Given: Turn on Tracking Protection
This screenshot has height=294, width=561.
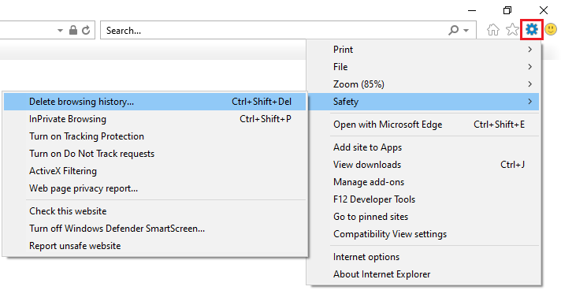Looking at the screenshot, I should (155, 136).
